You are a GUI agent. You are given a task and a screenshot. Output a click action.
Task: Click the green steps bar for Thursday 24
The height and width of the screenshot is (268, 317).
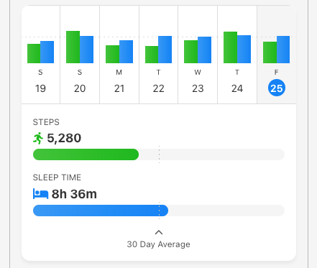[x=230, y=47]
